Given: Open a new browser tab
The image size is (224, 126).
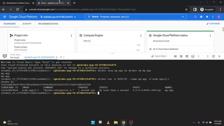Looking at the screenshot, I should pyautogui.click(x=74, y=3).
